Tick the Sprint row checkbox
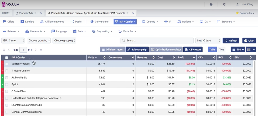This screenshot has width=258, height=116. tap(6, 84)
